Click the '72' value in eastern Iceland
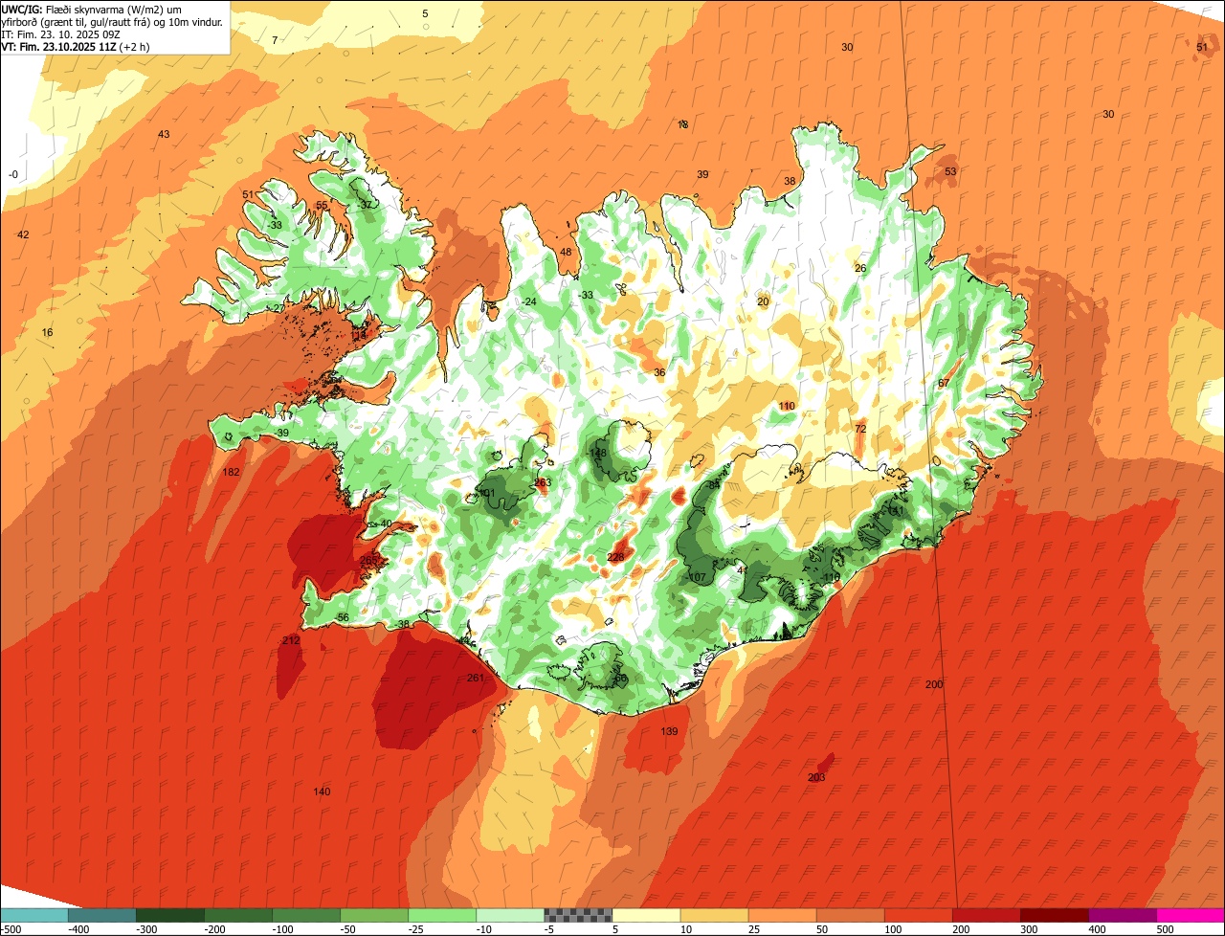This screenshot has height=936, width=1225. (859, 429)
